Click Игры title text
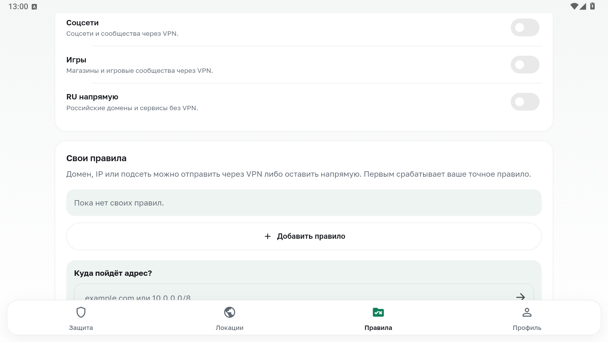Screen dimensions: 608x342 [x=76, y=60]
